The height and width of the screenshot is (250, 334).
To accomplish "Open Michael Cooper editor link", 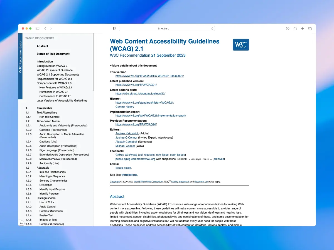I will 125,146.
